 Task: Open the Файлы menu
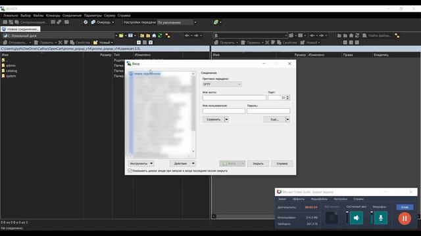(x=38, y=16)
